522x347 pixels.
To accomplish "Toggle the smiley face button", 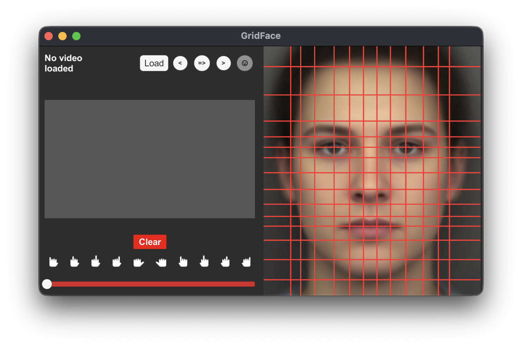I will coord(245,63).
